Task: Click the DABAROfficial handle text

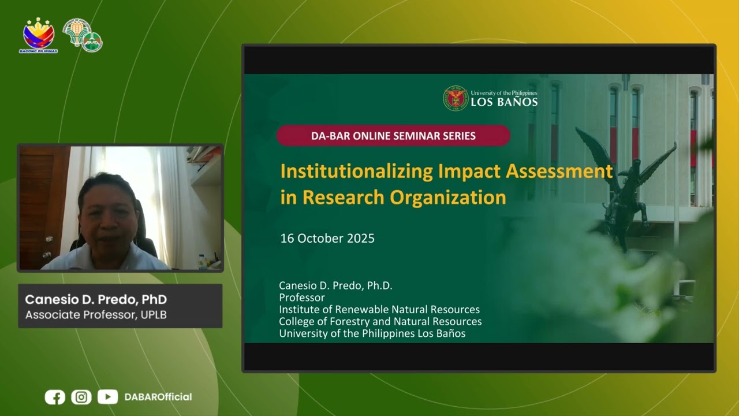Action: (158, 397)
